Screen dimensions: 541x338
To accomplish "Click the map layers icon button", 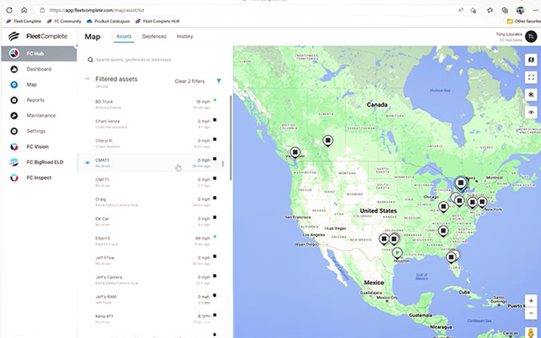I will coord(532,59).
